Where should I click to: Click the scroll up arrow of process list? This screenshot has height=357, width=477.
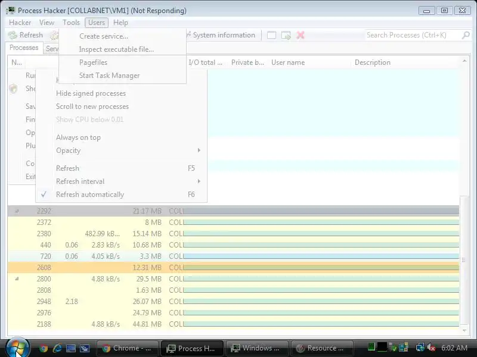pos(464,61)
